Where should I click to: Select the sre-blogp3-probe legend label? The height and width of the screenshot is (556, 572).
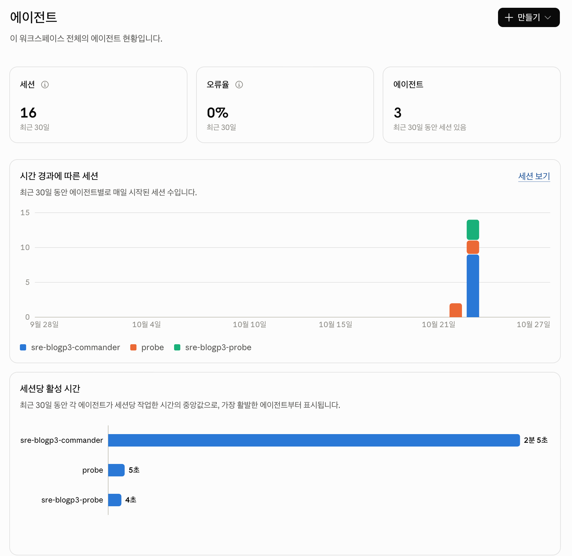click(218, 347)
